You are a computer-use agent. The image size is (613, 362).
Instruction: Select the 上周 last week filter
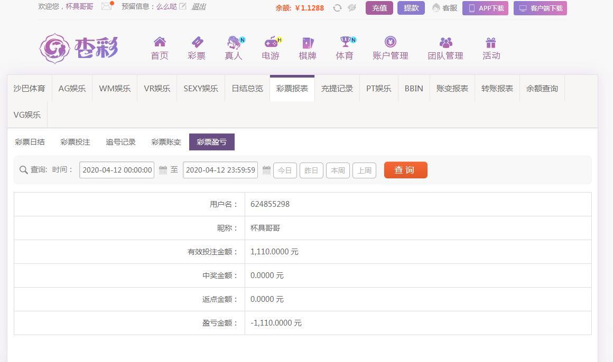pos(364,170)
